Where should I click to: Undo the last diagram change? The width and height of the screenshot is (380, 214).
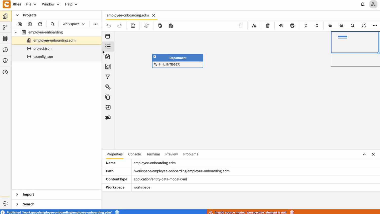108,26
